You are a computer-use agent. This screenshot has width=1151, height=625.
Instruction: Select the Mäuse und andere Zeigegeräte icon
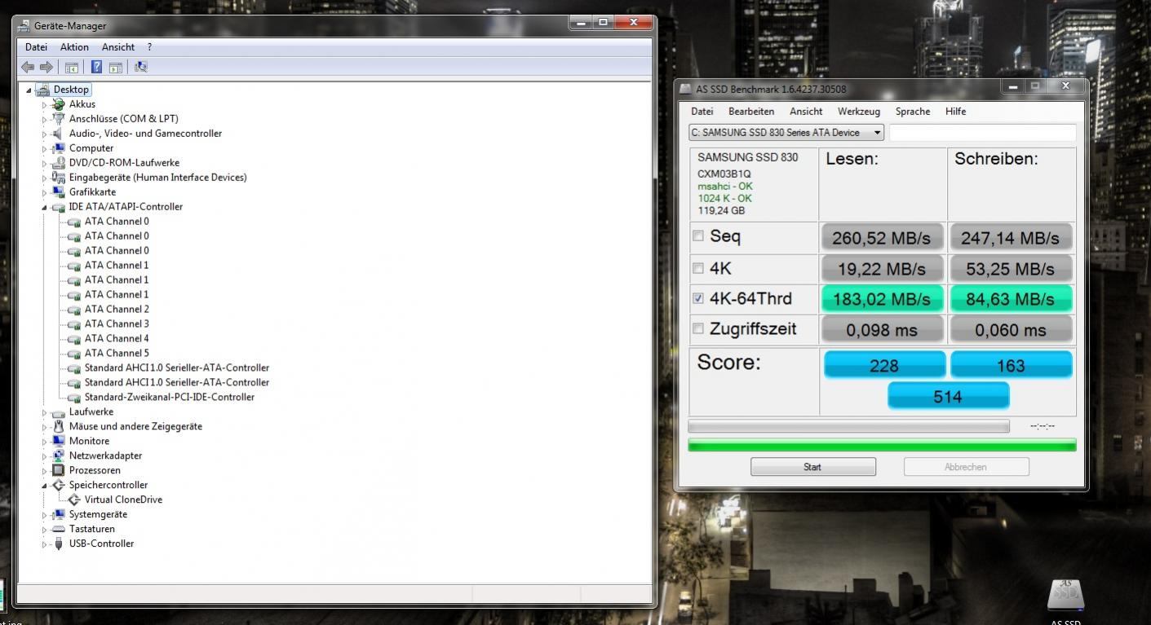tap(58, 426)
